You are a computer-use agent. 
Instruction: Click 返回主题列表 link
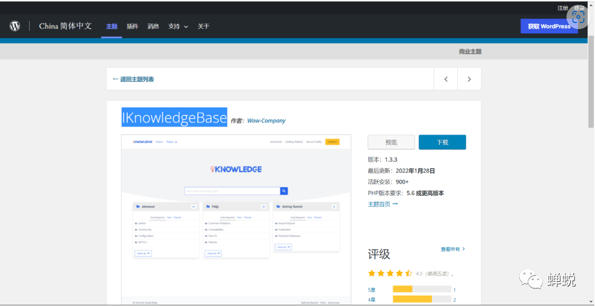(x=133, y=79)
